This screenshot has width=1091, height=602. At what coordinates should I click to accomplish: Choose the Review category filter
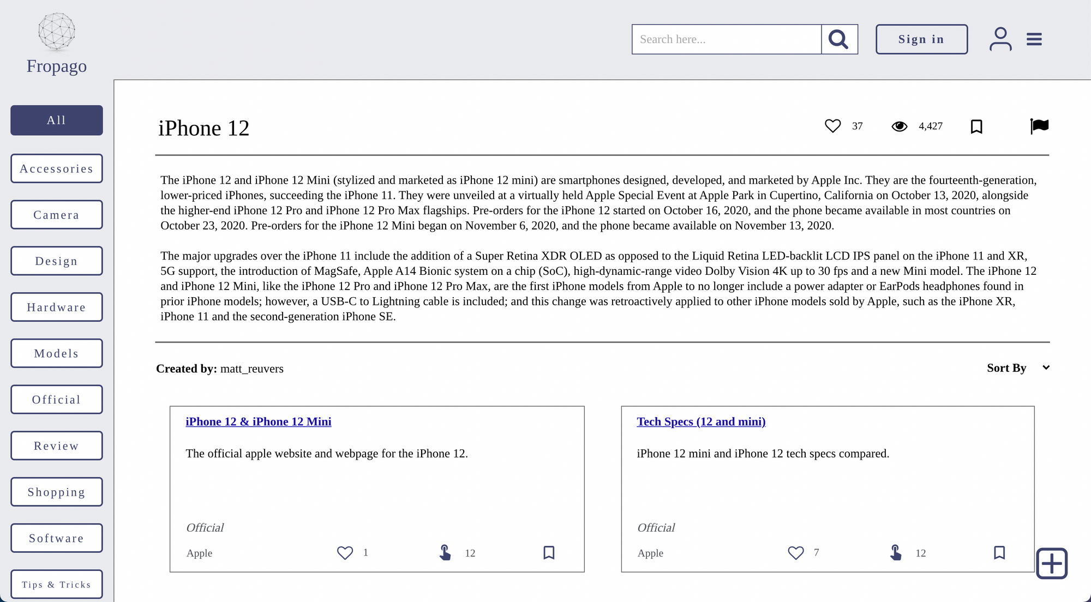pyautogui.click(x=57, y=446)
